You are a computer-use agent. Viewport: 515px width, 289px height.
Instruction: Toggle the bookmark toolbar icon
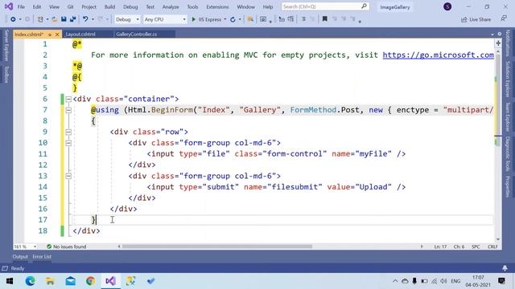coord(325,19)
